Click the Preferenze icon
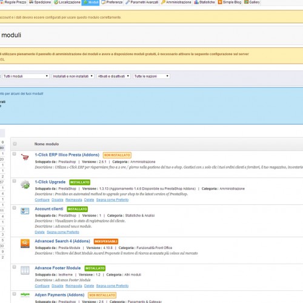The width and height of the screenshot is (303, 303). click(103, 2)
